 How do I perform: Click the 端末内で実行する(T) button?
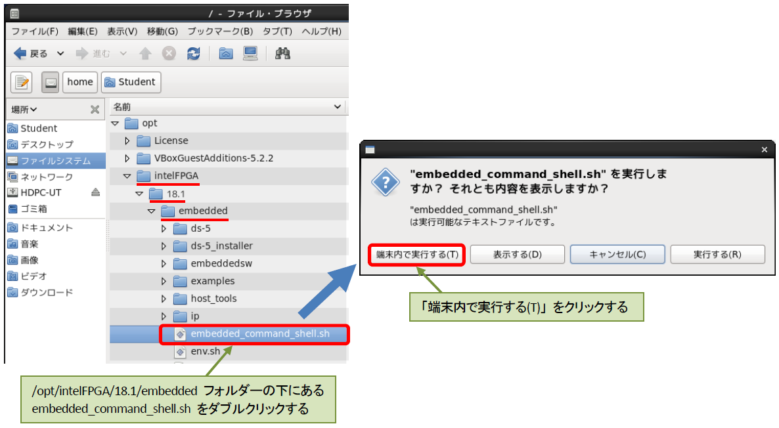tap(417, 254)
